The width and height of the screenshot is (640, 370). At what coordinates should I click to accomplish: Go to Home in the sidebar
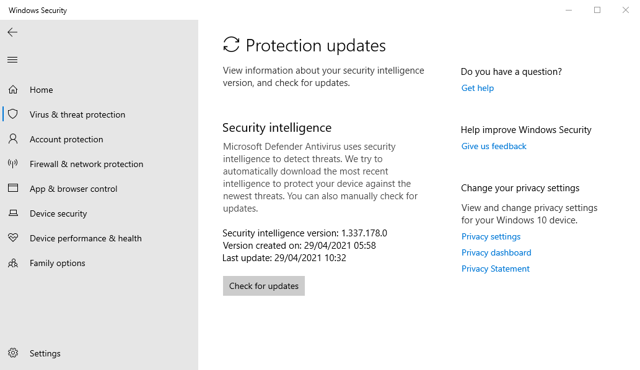tap(41, 89)
